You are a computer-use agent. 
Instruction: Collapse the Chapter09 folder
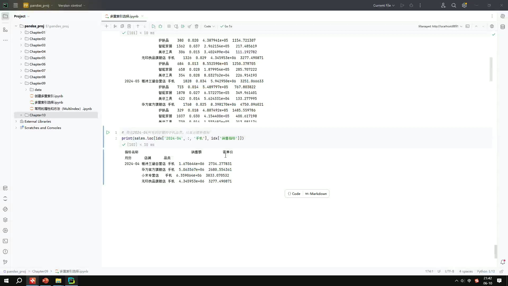21,83
